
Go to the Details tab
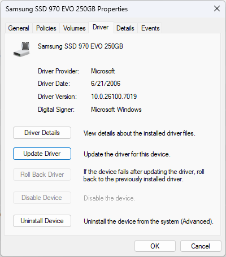pos(125,28)
